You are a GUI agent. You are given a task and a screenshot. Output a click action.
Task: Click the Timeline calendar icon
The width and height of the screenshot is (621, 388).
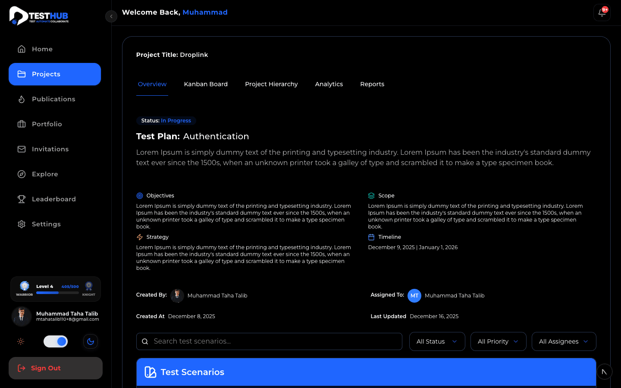pyautogui.click(x=371, y=237)
